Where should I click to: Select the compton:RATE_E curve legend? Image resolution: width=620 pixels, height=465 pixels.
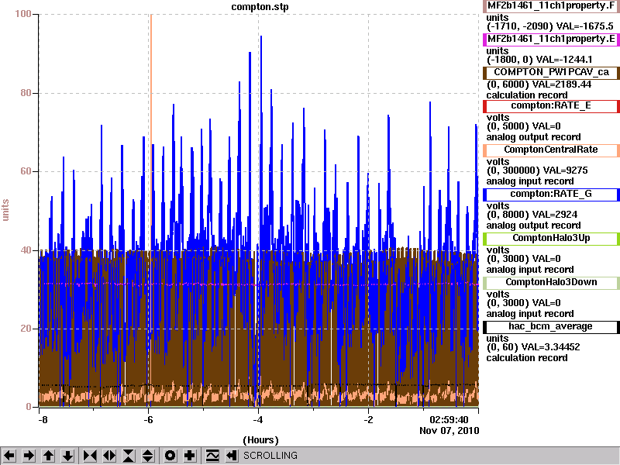point(551,105)
